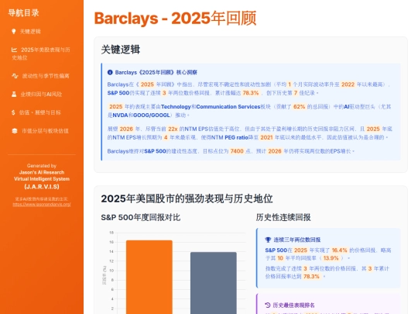Click the gray bar in S&P 500 chart
This screenshot has height=314, width=418.
click(214, 283)
